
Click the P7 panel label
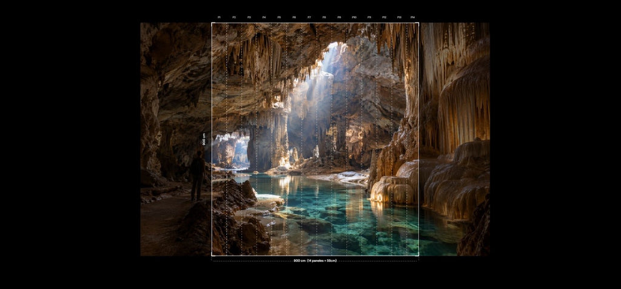309,18
